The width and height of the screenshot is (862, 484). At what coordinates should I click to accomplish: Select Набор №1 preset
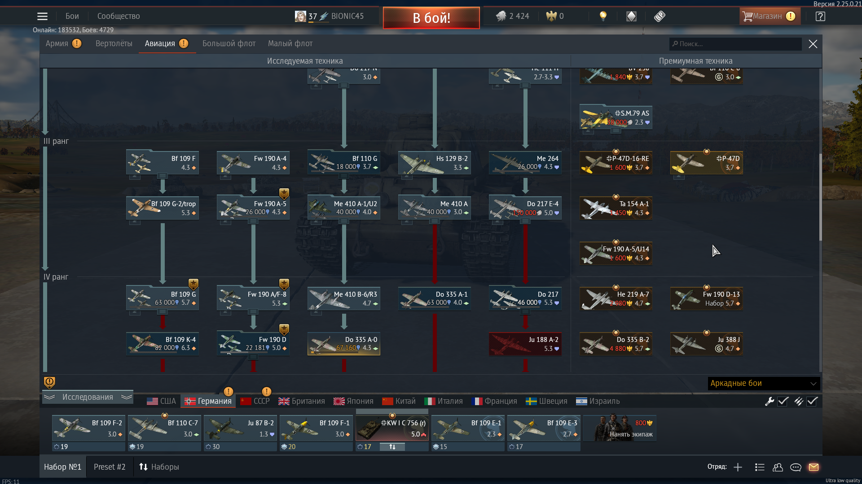62,467
